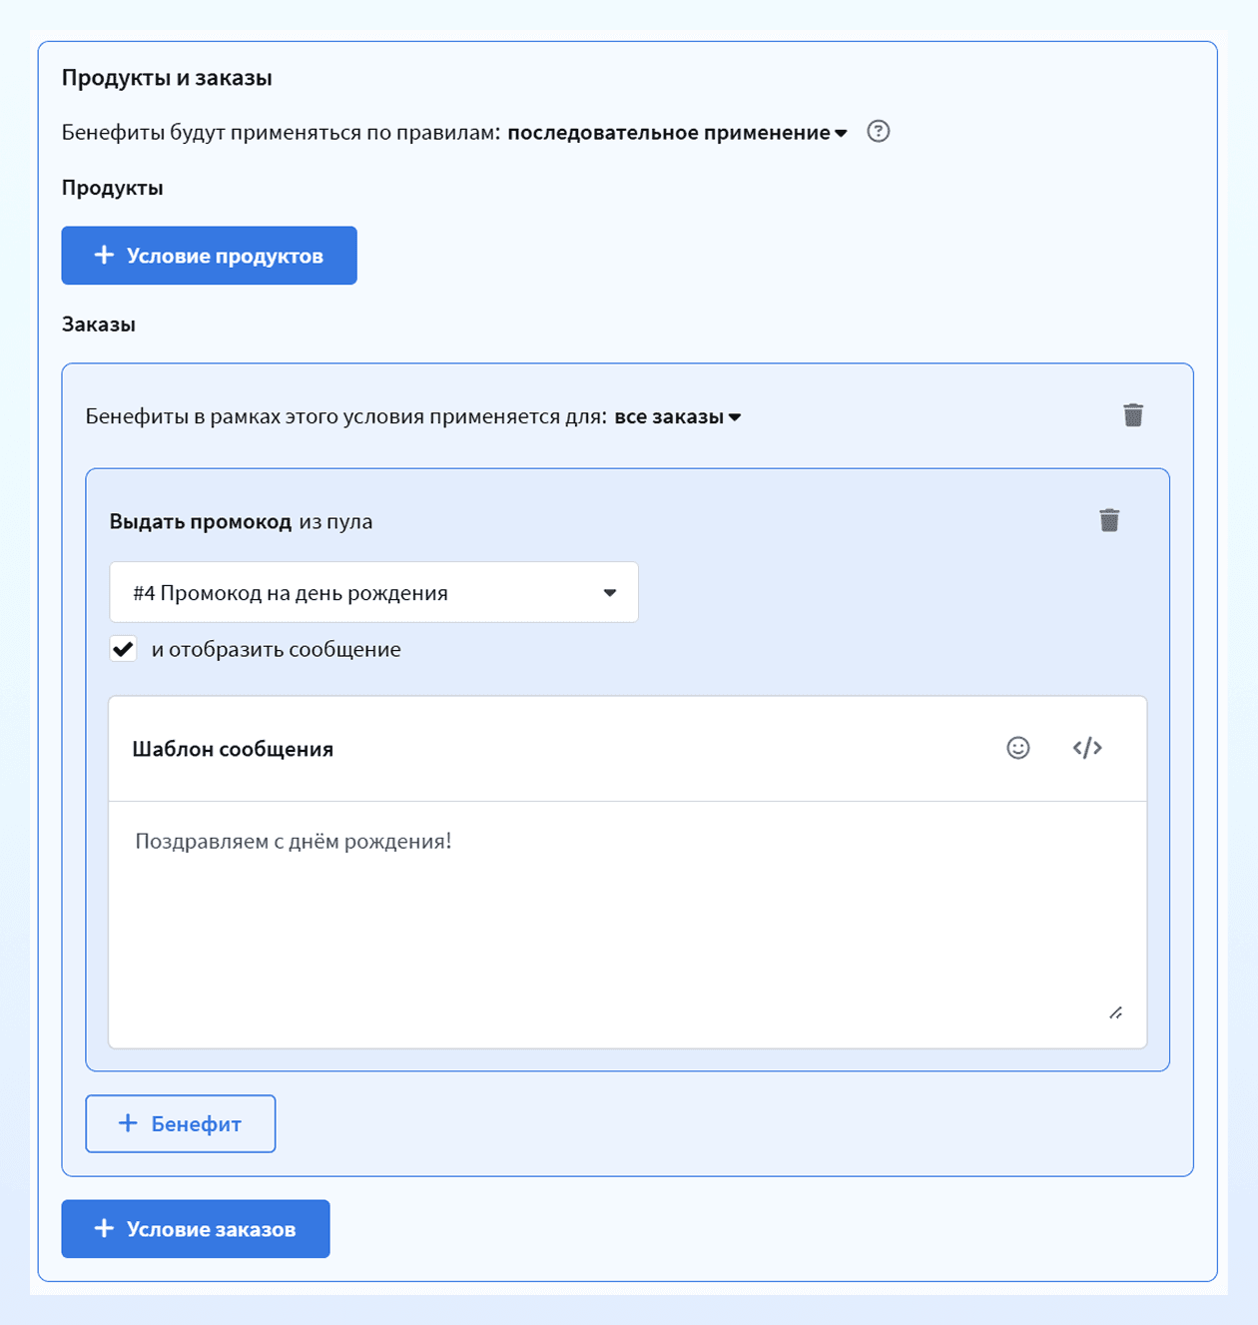Click 'Выдать промокод' benefit title
Viewport: 1258px width, 1325px height.
click(201, 521)
